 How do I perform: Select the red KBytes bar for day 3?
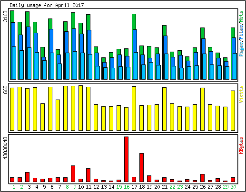[x=28, y=177]
